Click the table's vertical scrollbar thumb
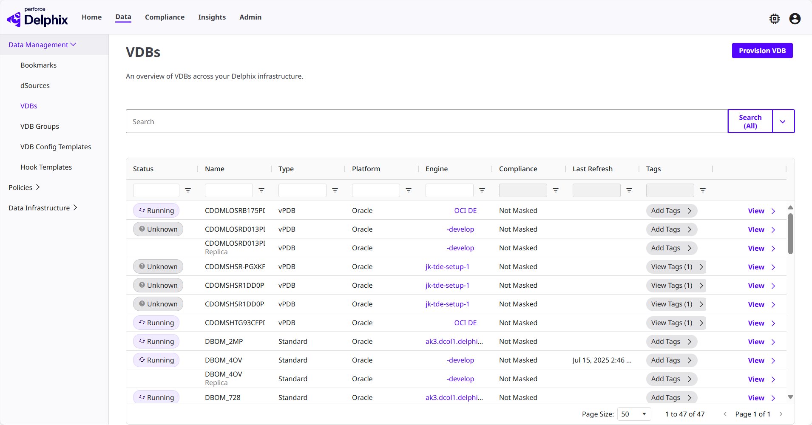 point(790,234)
